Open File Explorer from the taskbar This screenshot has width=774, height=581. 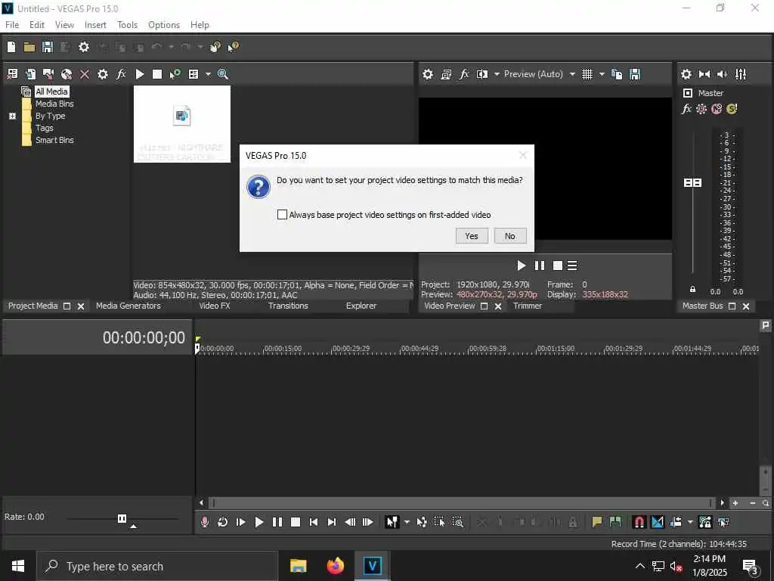[x=298, y=566]
